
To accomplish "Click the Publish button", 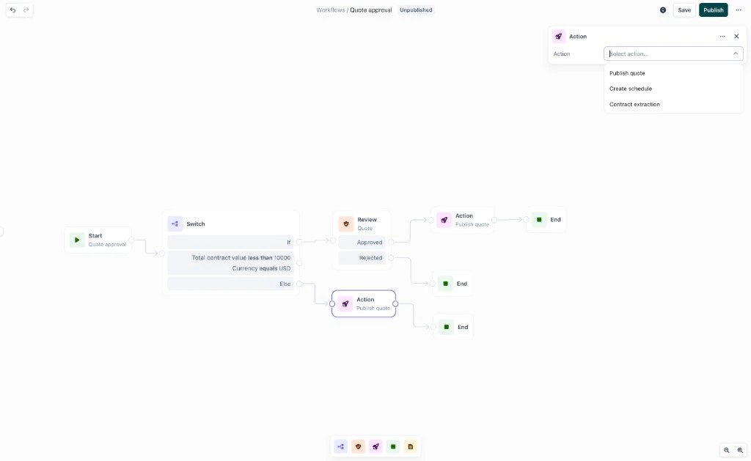I will click(x=712, y=10).
